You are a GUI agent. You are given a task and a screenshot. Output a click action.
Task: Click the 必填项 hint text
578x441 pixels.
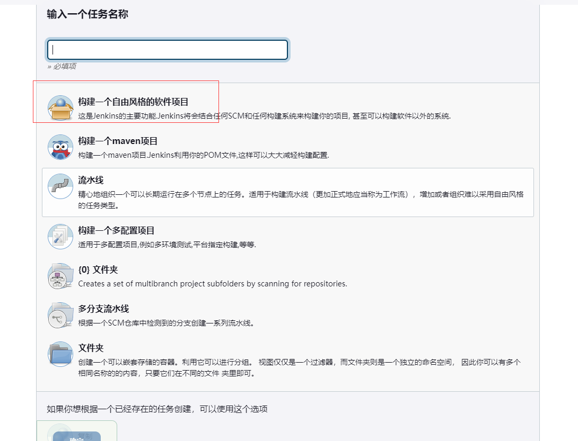(x=62, y=66)
